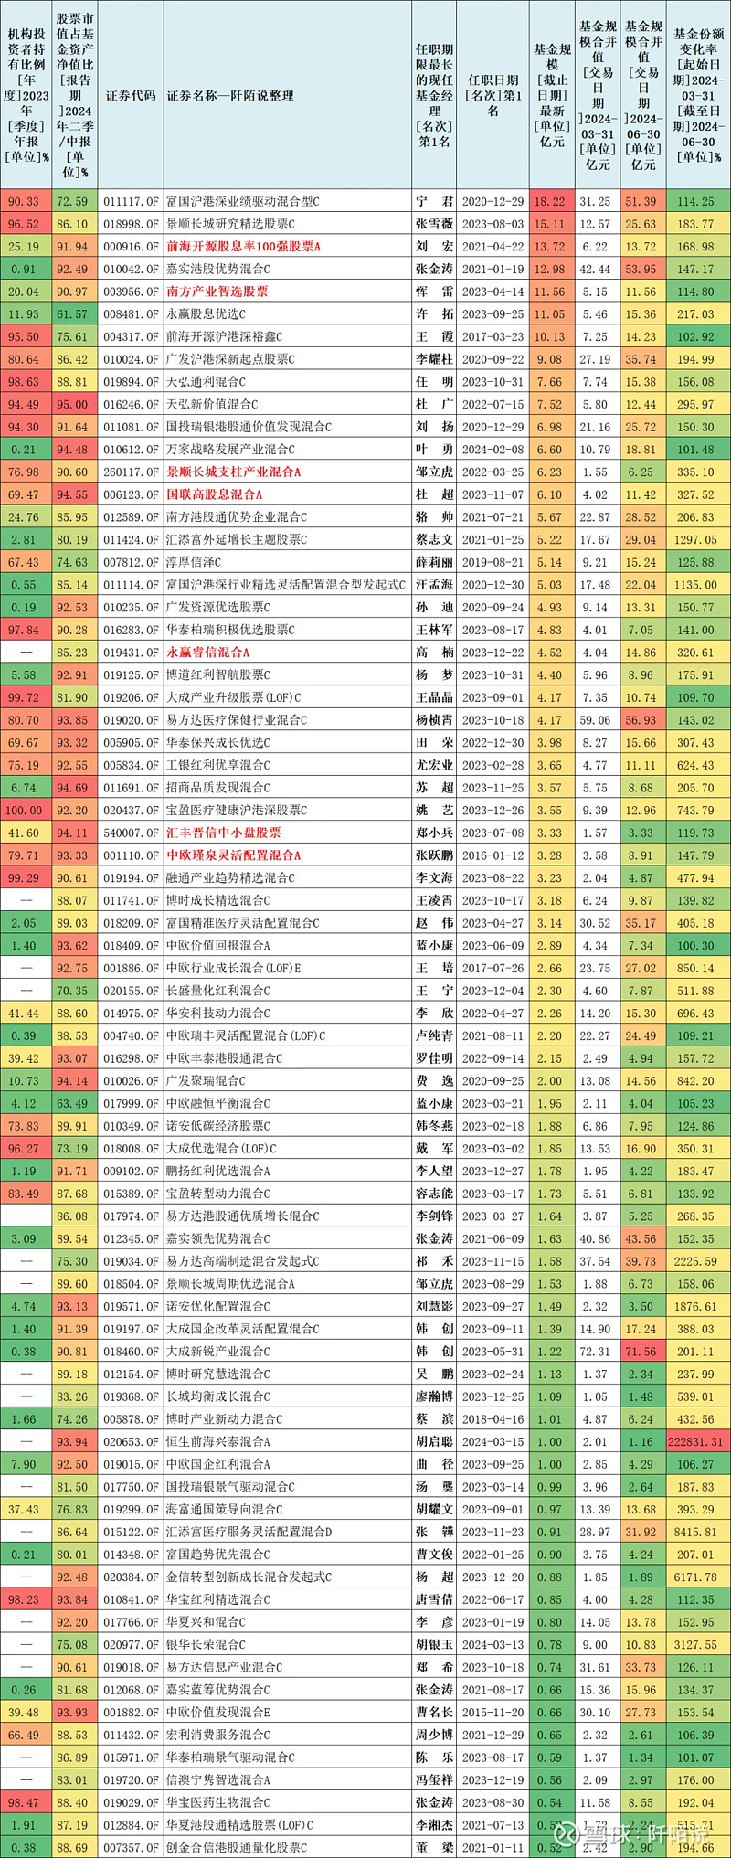Click fund name 宝盈医疗健康沪港深股票C
The image size is (731, 1858).
coord(237,810)
